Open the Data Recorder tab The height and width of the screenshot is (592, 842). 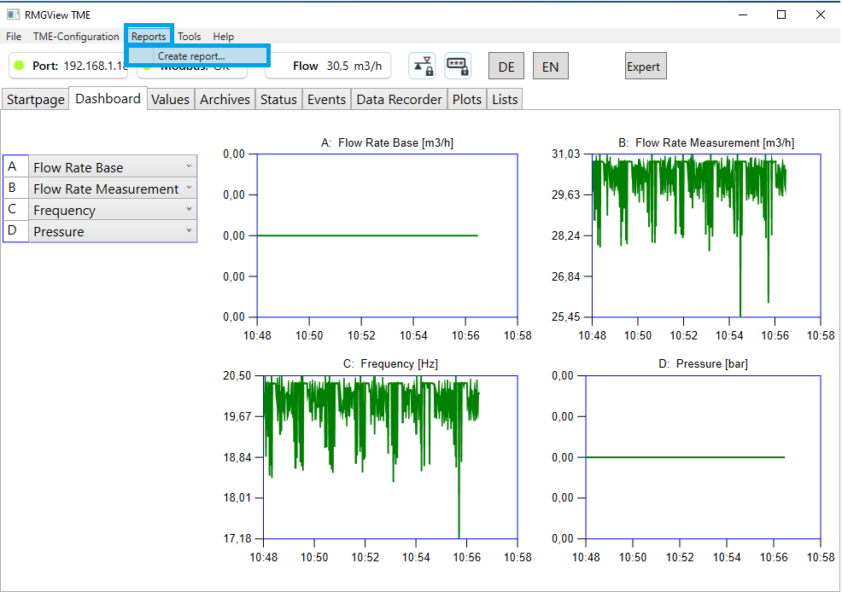[399, 100]
